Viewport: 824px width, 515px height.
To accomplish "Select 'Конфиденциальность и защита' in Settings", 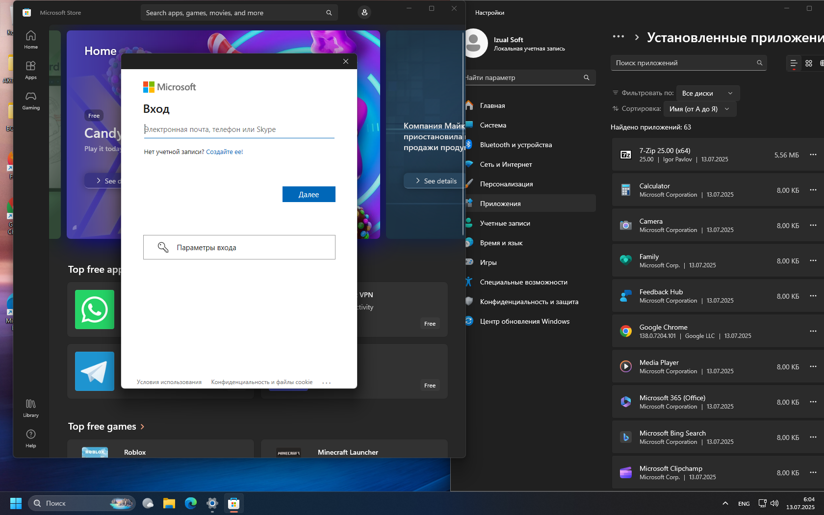I will pos(530,302).
